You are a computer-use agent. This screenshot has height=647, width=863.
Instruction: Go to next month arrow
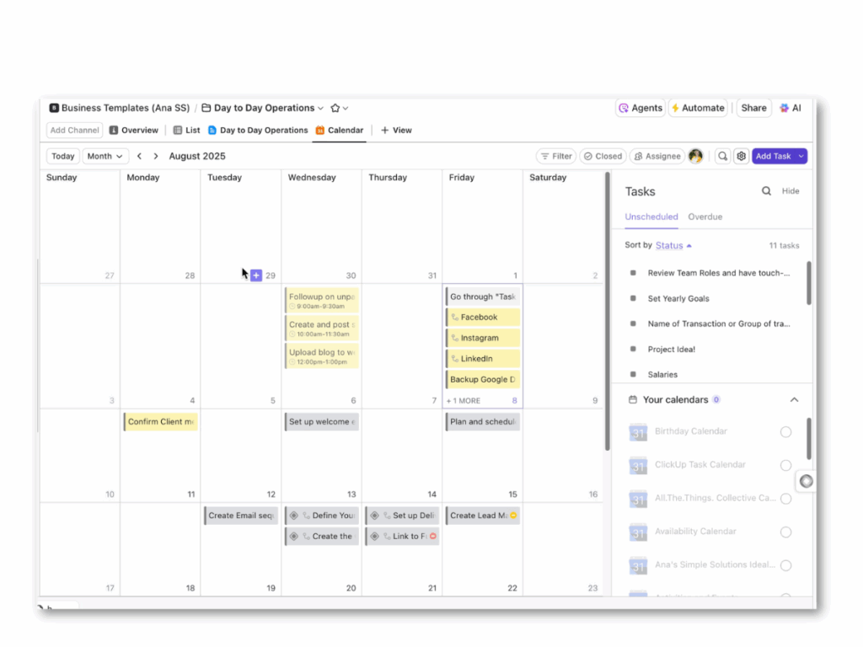[x=156, y=156]
